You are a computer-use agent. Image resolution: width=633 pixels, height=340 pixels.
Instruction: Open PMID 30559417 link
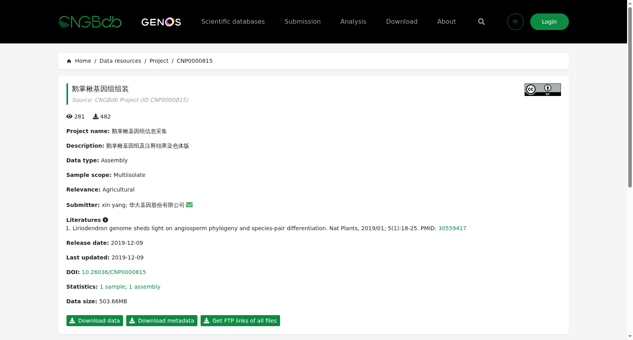[452, 228]
